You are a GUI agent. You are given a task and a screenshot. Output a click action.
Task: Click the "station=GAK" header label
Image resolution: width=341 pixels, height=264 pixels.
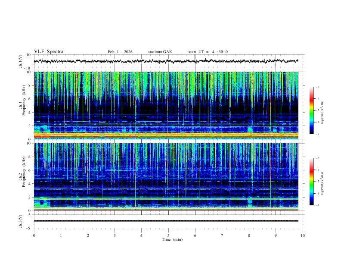click(160, 52)
